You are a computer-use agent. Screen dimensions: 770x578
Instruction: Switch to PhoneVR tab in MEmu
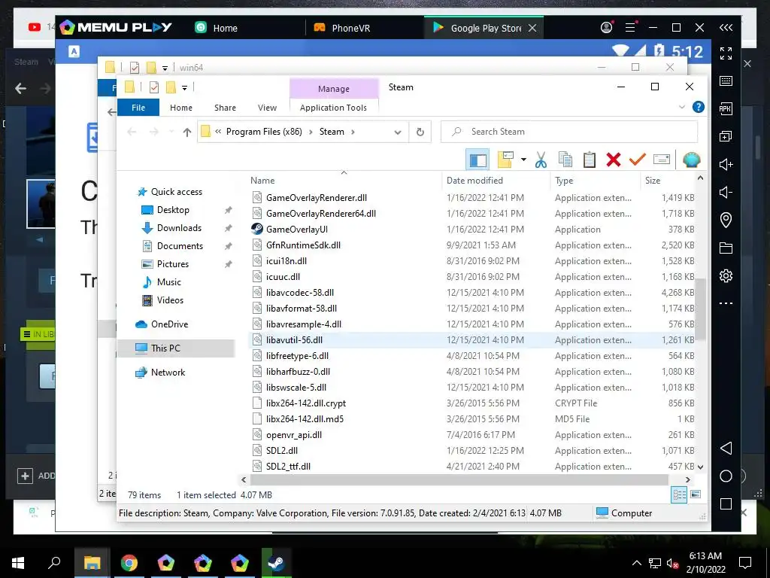click(342, 28)
